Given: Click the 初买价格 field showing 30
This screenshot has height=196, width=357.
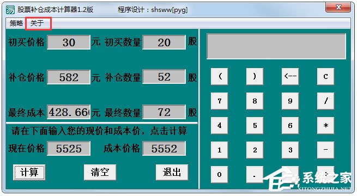Looking at the screenshot, I should pyautogui.click(x=69, y=42).
